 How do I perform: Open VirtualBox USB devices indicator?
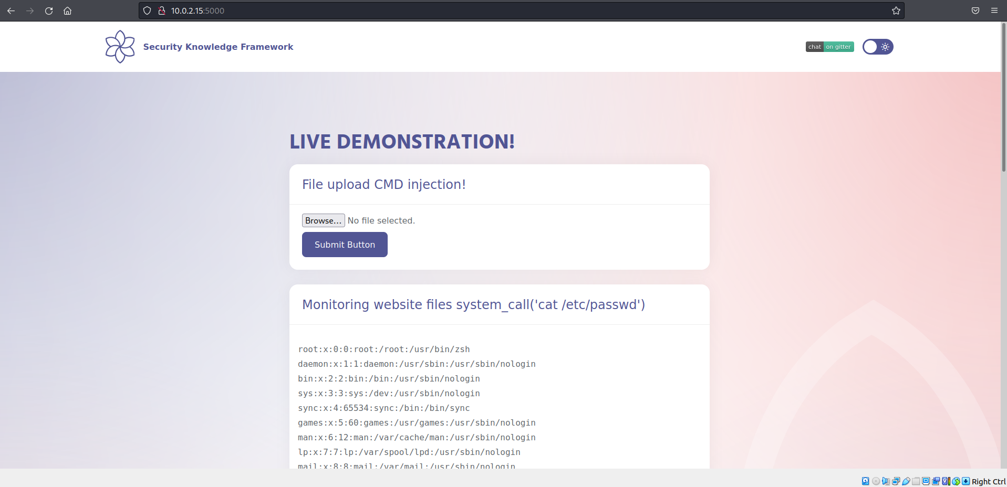pos(906,481)
